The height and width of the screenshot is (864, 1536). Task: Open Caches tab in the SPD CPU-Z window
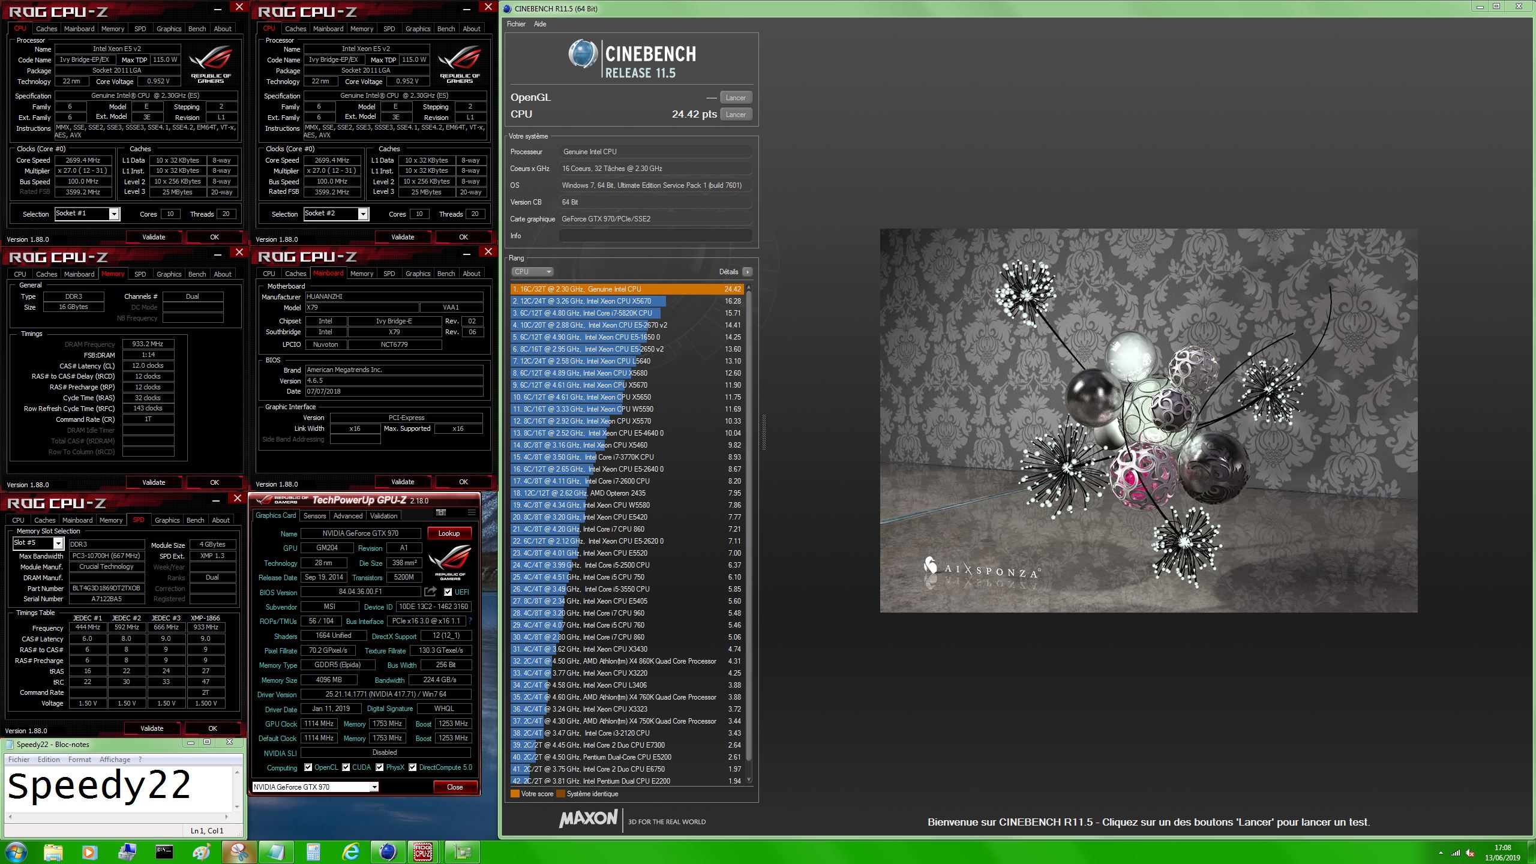click(x=45, y=520)
